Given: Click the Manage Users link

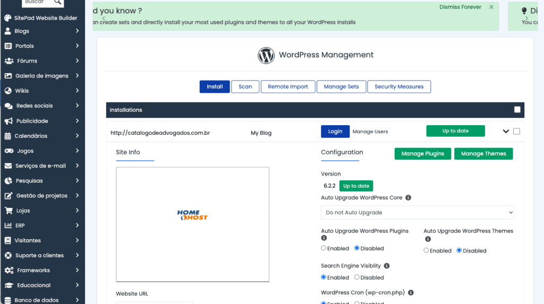Looking at the screenshot, I should (x=370, y=132).
